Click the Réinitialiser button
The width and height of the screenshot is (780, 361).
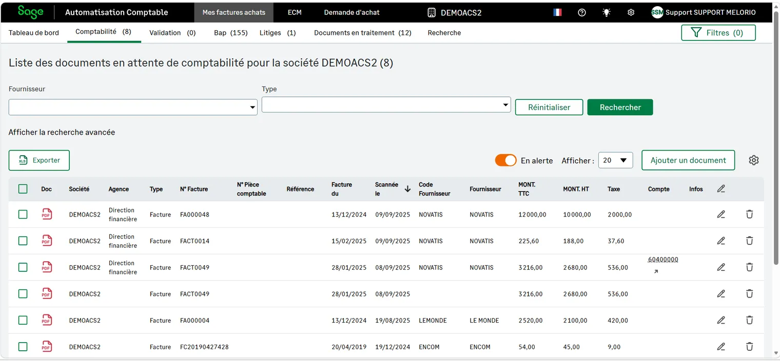(549, 107)
